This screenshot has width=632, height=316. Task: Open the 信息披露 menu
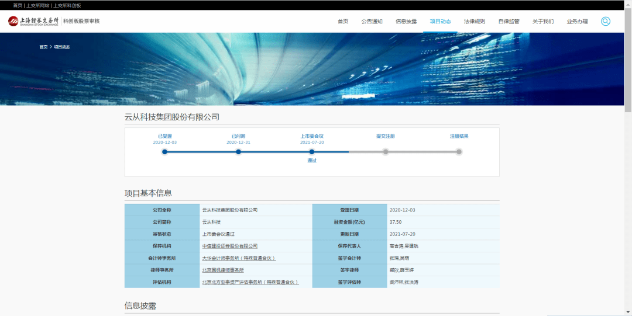[406, 22]
